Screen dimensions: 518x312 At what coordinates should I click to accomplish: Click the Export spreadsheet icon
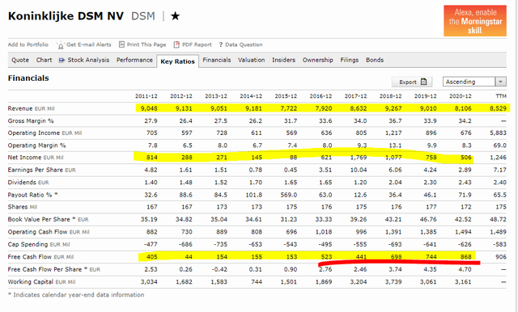click(x=424, y=82)
